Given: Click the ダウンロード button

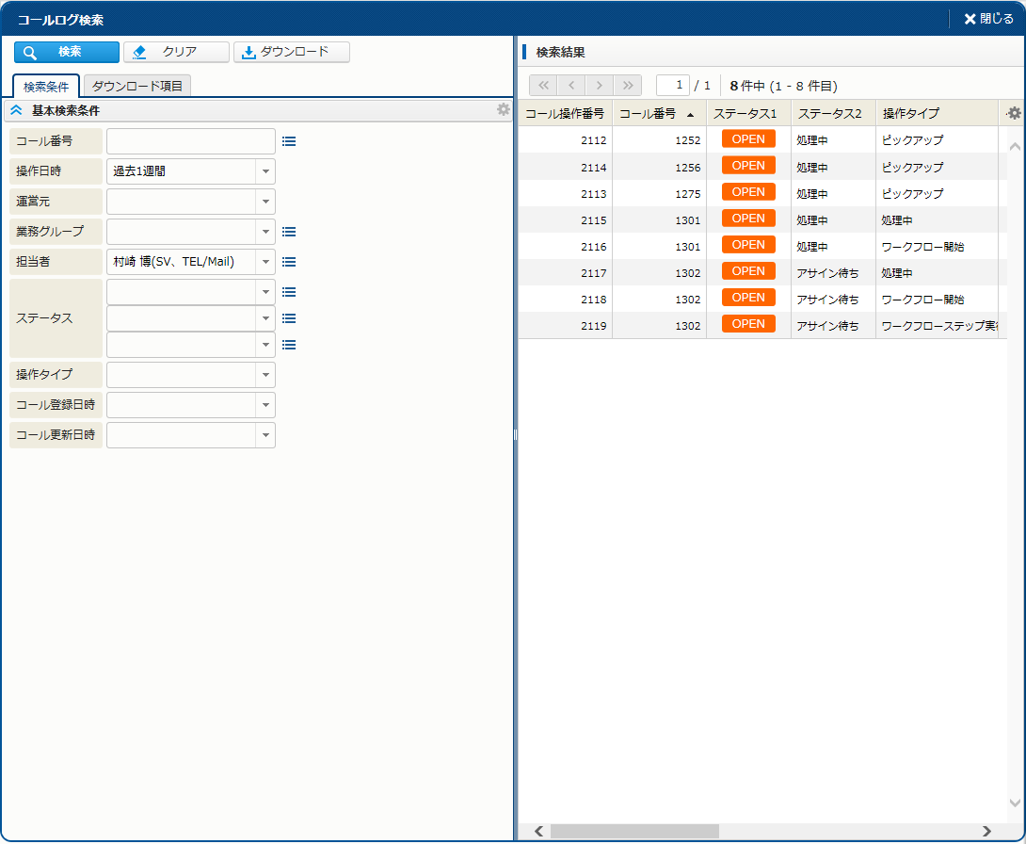Looking at the screenshot, I should (292, 52).
